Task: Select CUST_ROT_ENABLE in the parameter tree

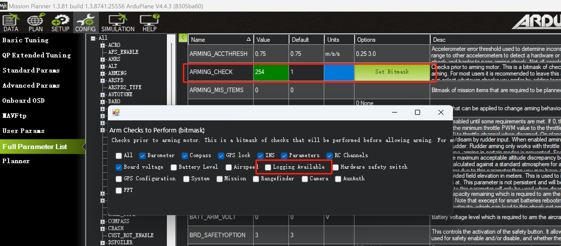Action: [131, 235]
